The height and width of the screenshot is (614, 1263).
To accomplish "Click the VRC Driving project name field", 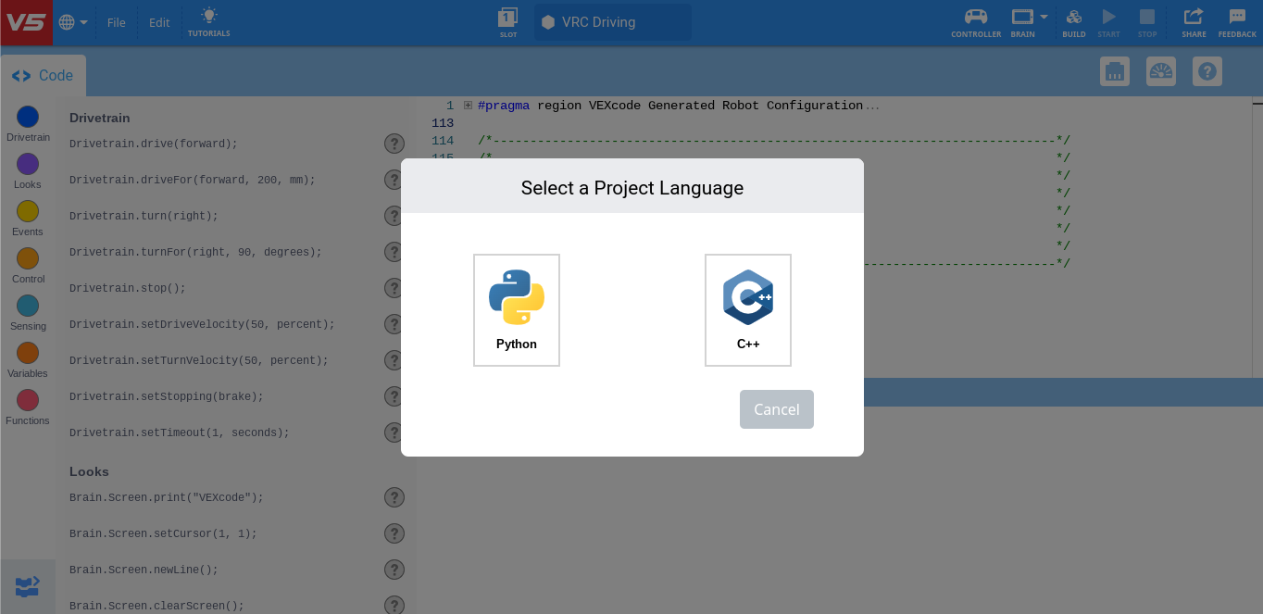I will (613, 22).
